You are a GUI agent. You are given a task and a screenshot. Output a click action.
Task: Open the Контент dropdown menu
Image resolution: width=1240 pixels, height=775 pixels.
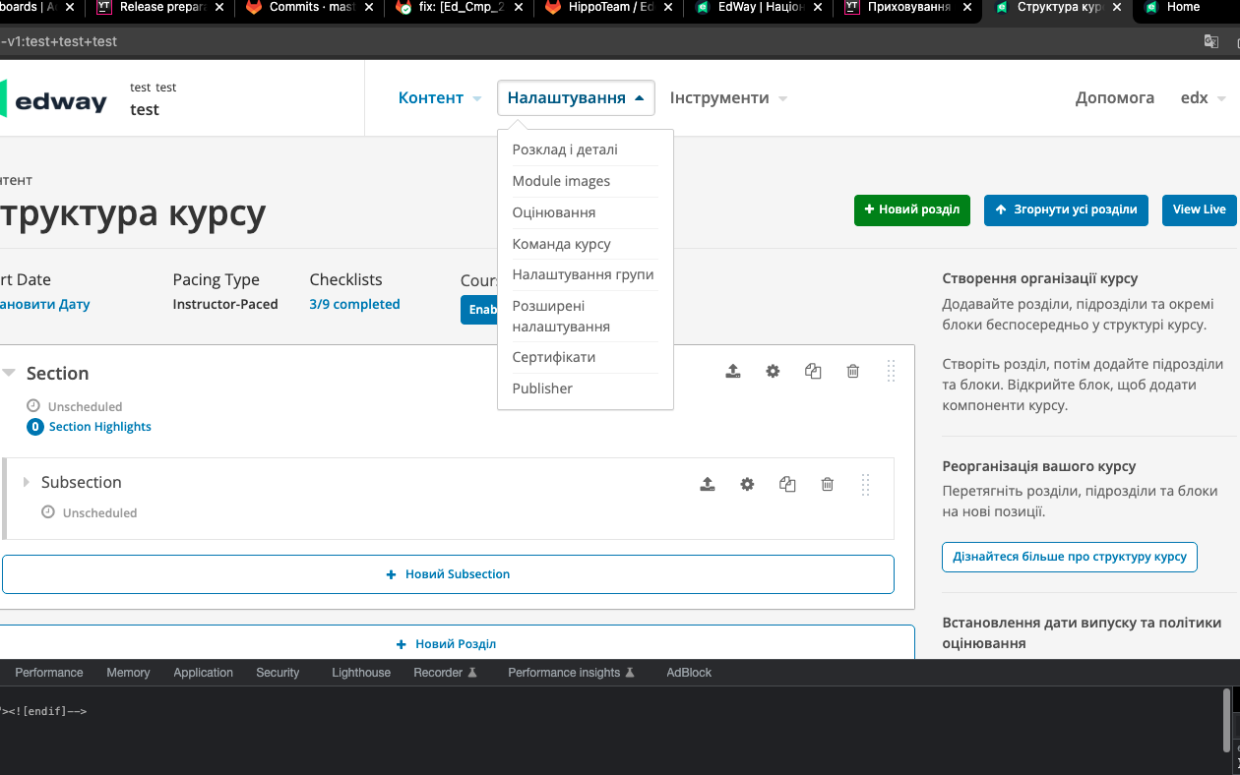[x=439, y=98]
